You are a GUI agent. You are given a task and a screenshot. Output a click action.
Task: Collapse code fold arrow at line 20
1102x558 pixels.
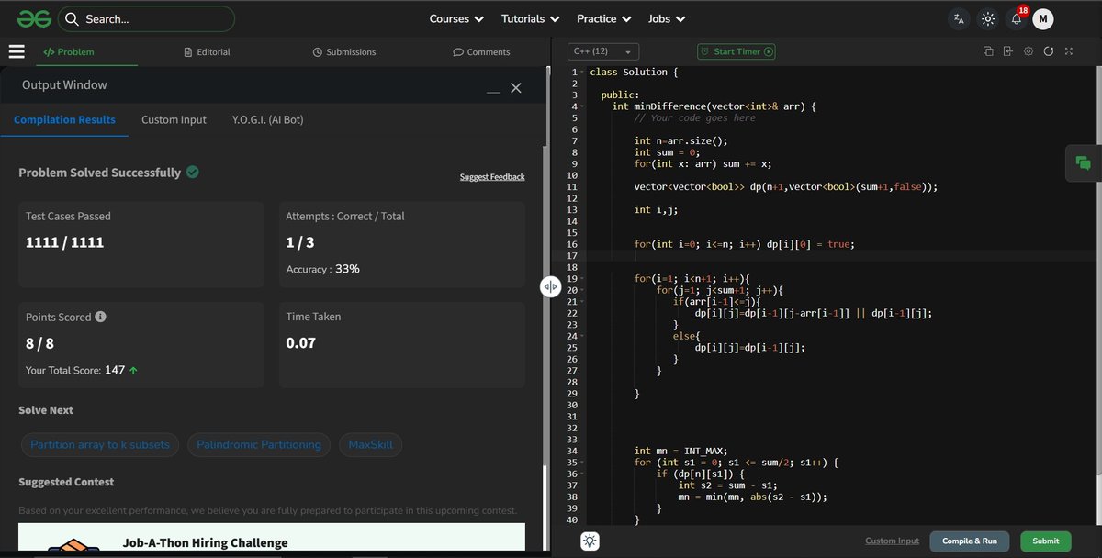582,290
